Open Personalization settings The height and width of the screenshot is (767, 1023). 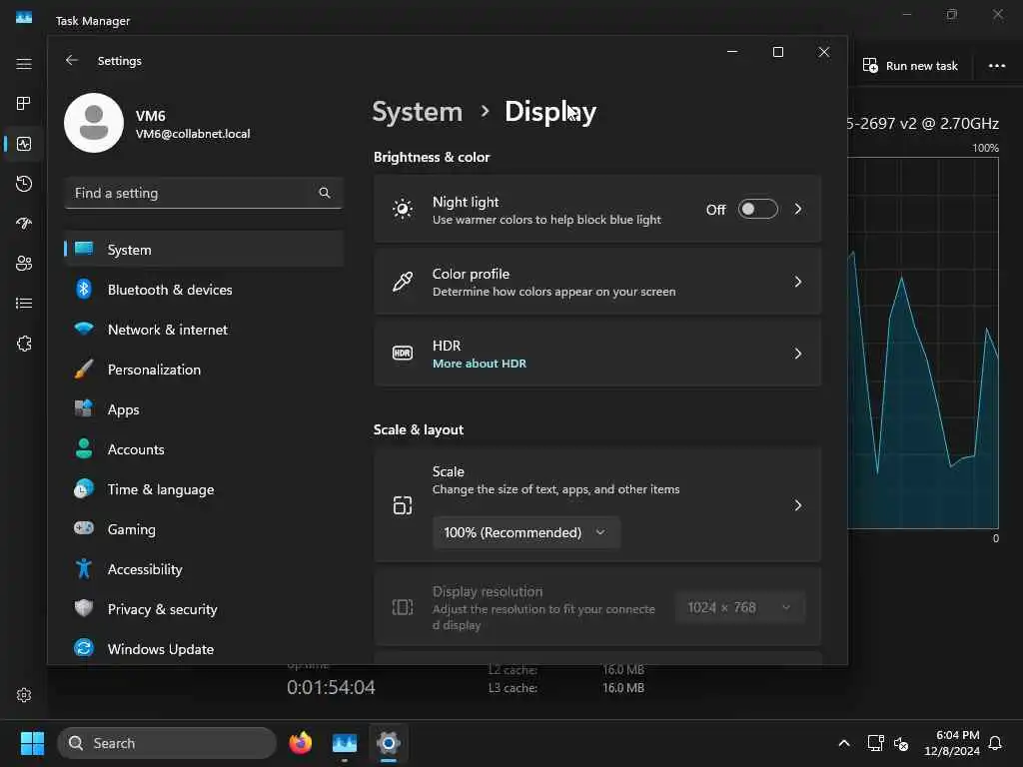click(x=204, y=370)
